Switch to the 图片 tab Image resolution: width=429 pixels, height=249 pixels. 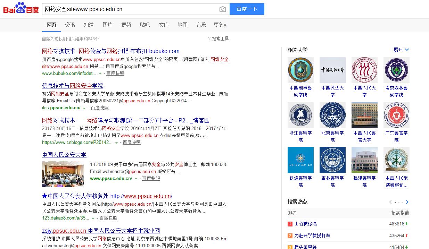point(107,25)
